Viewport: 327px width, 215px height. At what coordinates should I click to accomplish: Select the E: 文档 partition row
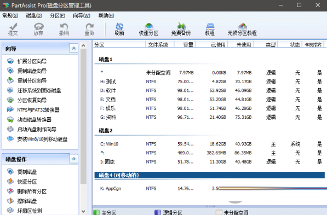click(210, 100)
